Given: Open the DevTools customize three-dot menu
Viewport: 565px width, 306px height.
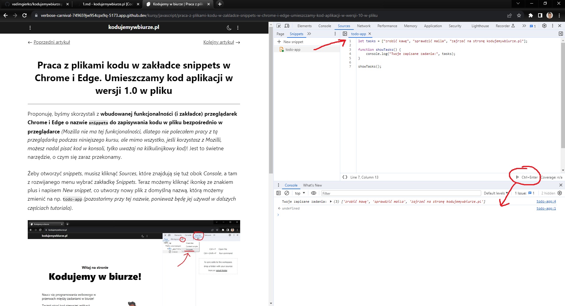Looking at the screenshot, I should (x=553, y=26).
